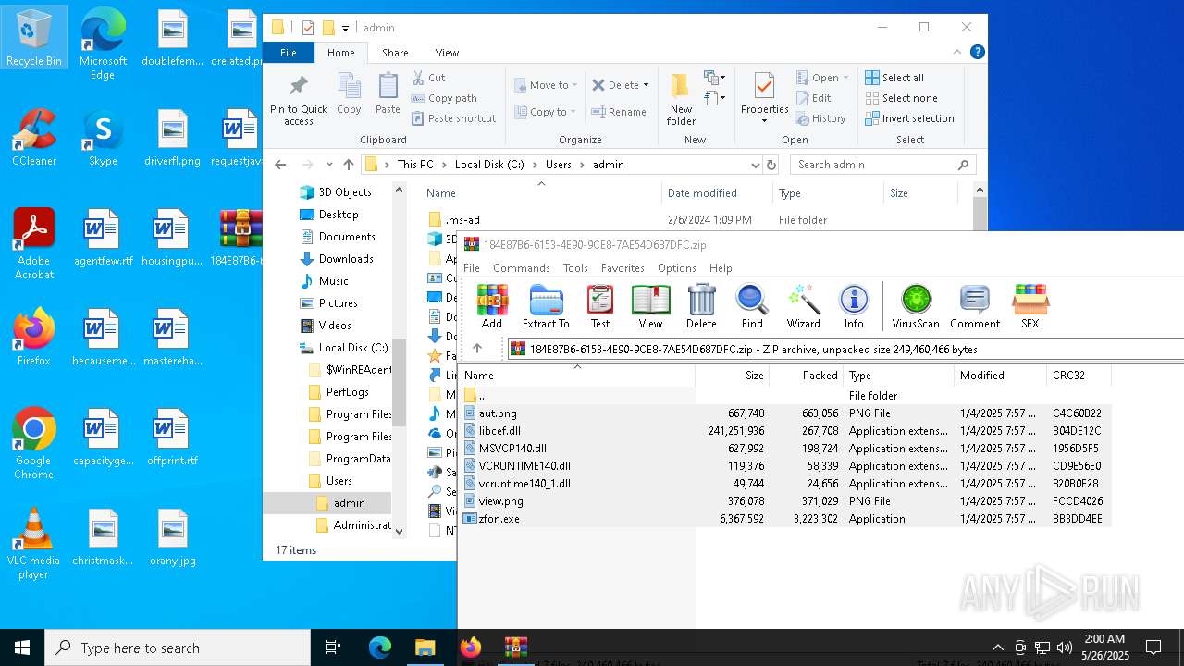The image size is (1184, 666).
Task: Click the Explorer search admin field
Action: [883, 165]
